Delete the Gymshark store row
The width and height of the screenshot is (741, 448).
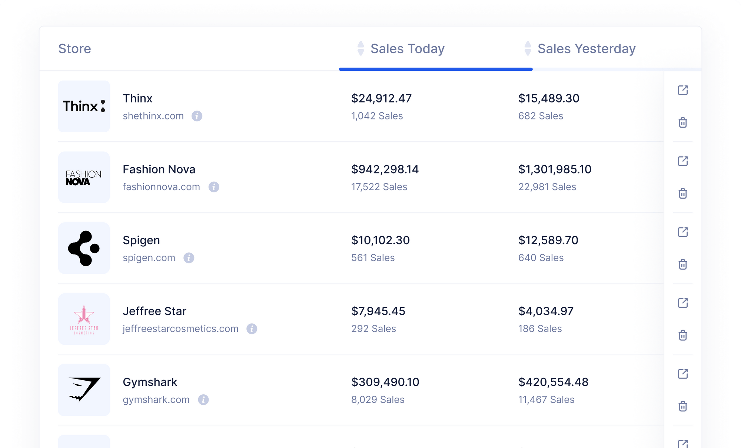coord(684,406)
